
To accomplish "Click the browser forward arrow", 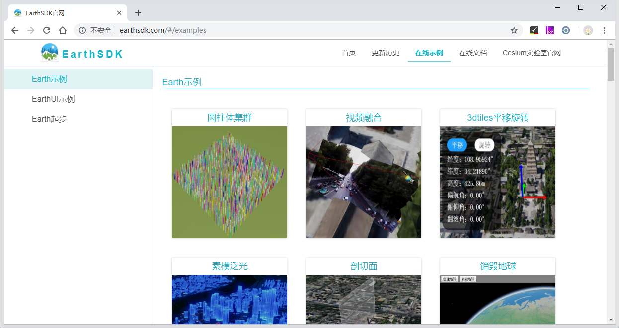I will pos(31,30).
